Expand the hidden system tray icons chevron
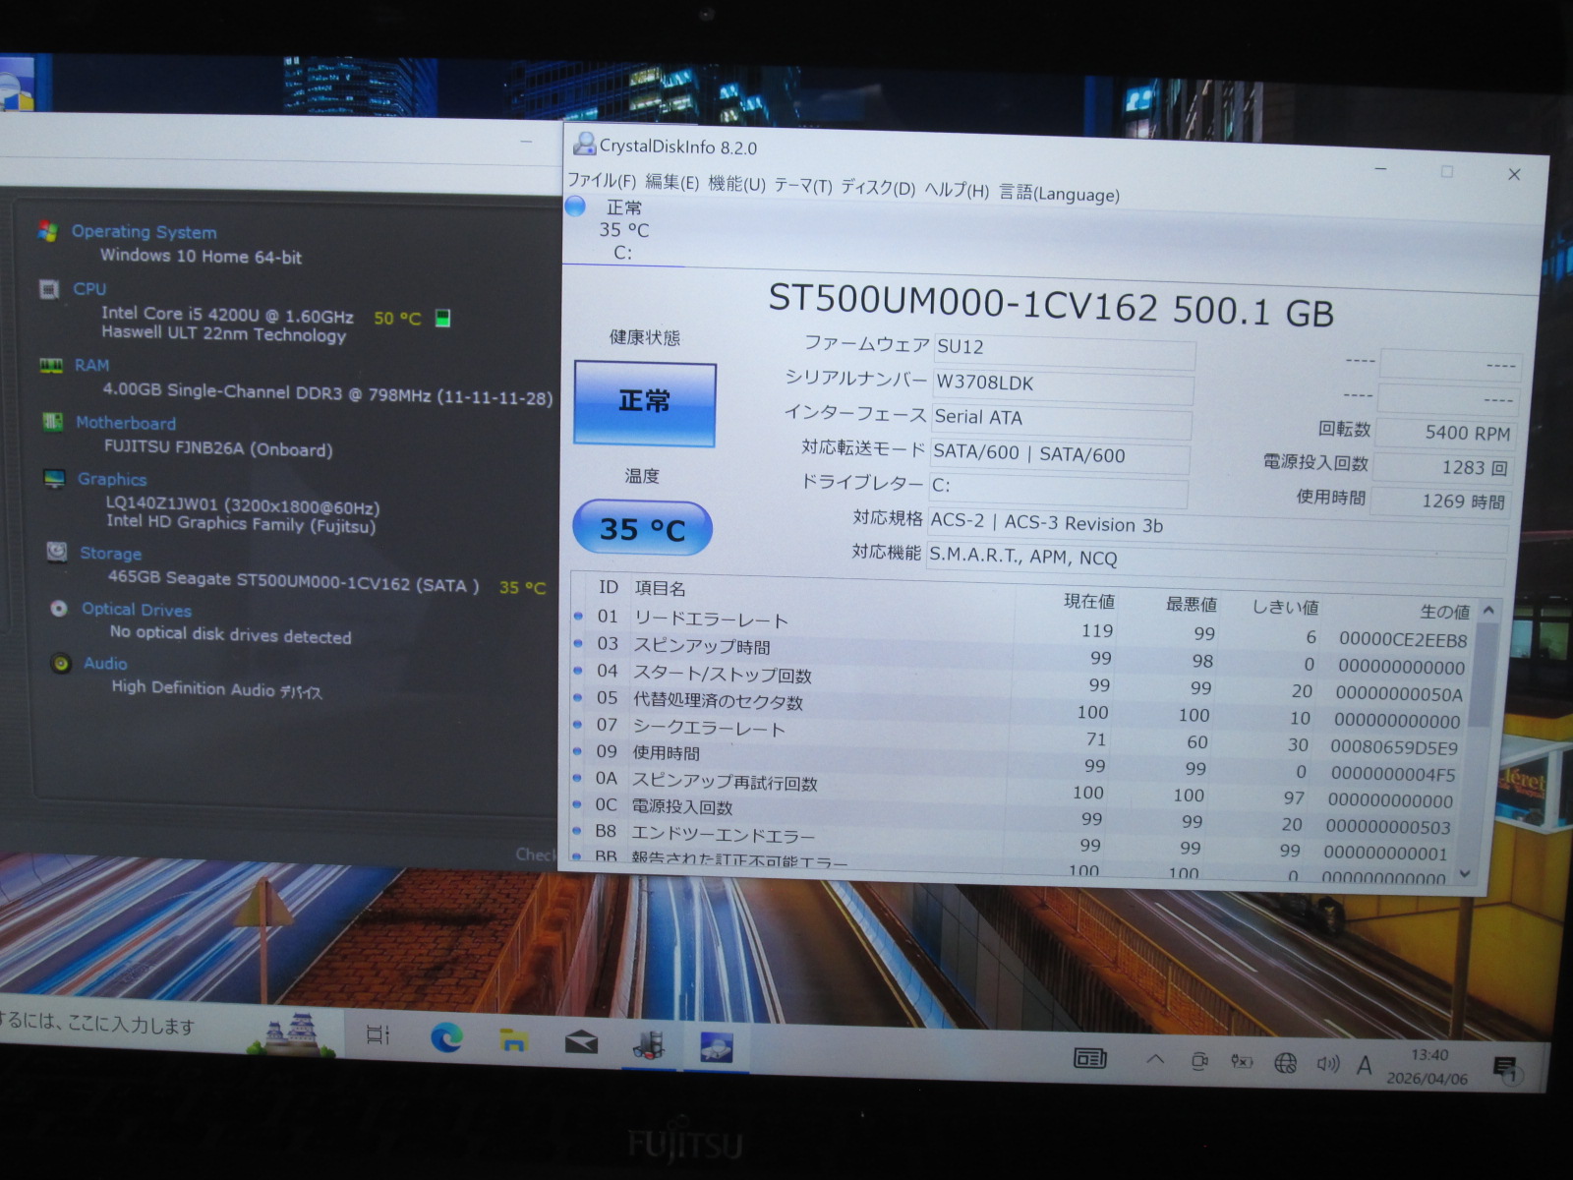Viewport: 1573px width, 1180px height. click(x=1156, y=1060)
